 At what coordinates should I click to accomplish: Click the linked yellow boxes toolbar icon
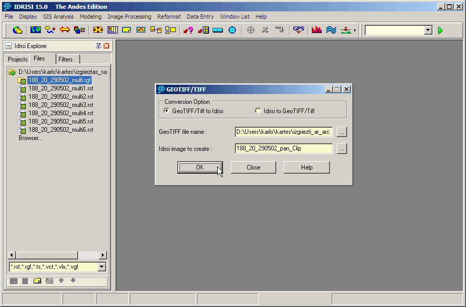pyautogui.click(x=156, y=30)
